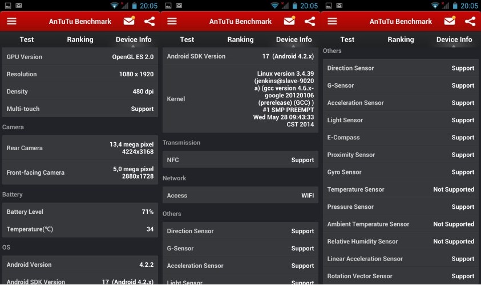Tap the mail envelope icon in the middle screen
Image resolution: width=481 pixels, height=285 pixels.
pyautogui.click(x=289, y=21)
